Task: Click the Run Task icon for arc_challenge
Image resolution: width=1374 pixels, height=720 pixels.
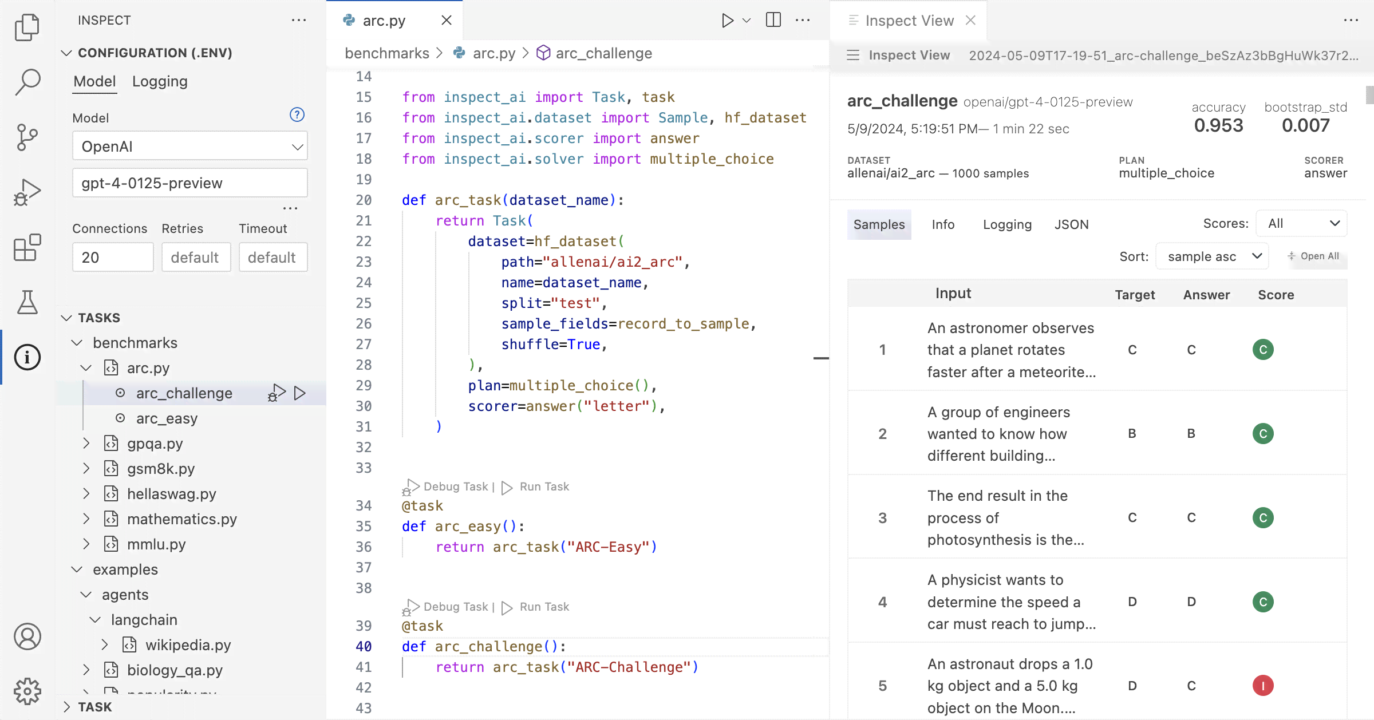Action: [x=300, y=392]
